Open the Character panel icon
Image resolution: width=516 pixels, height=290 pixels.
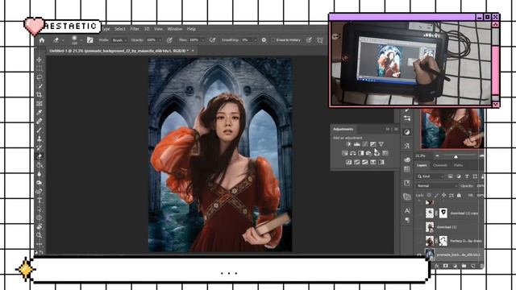point(407,210)
